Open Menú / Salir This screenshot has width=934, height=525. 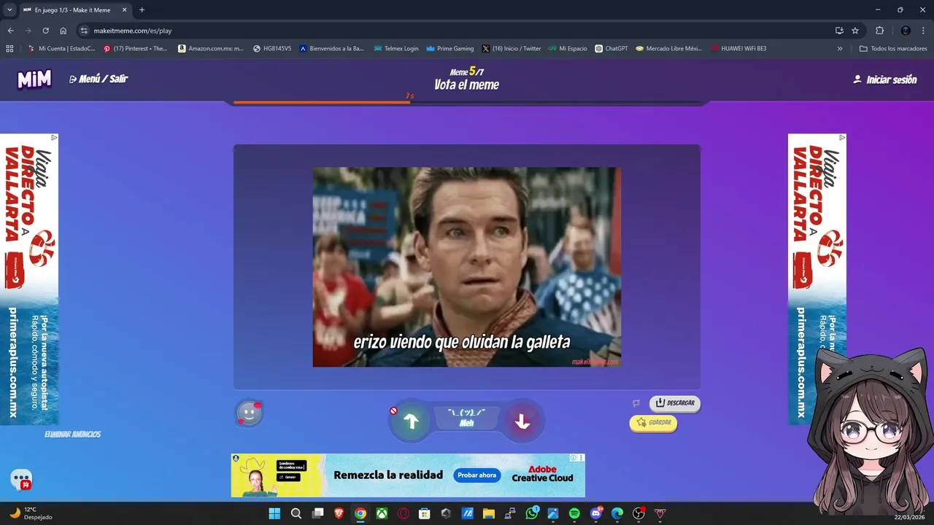coord(99,79)
